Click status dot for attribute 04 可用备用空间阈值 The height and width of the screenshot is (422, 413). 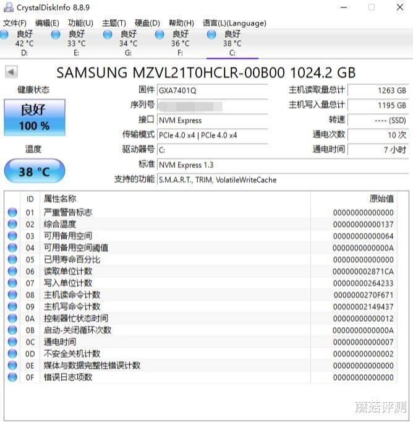pyautogui.click(x=12, y=248)
